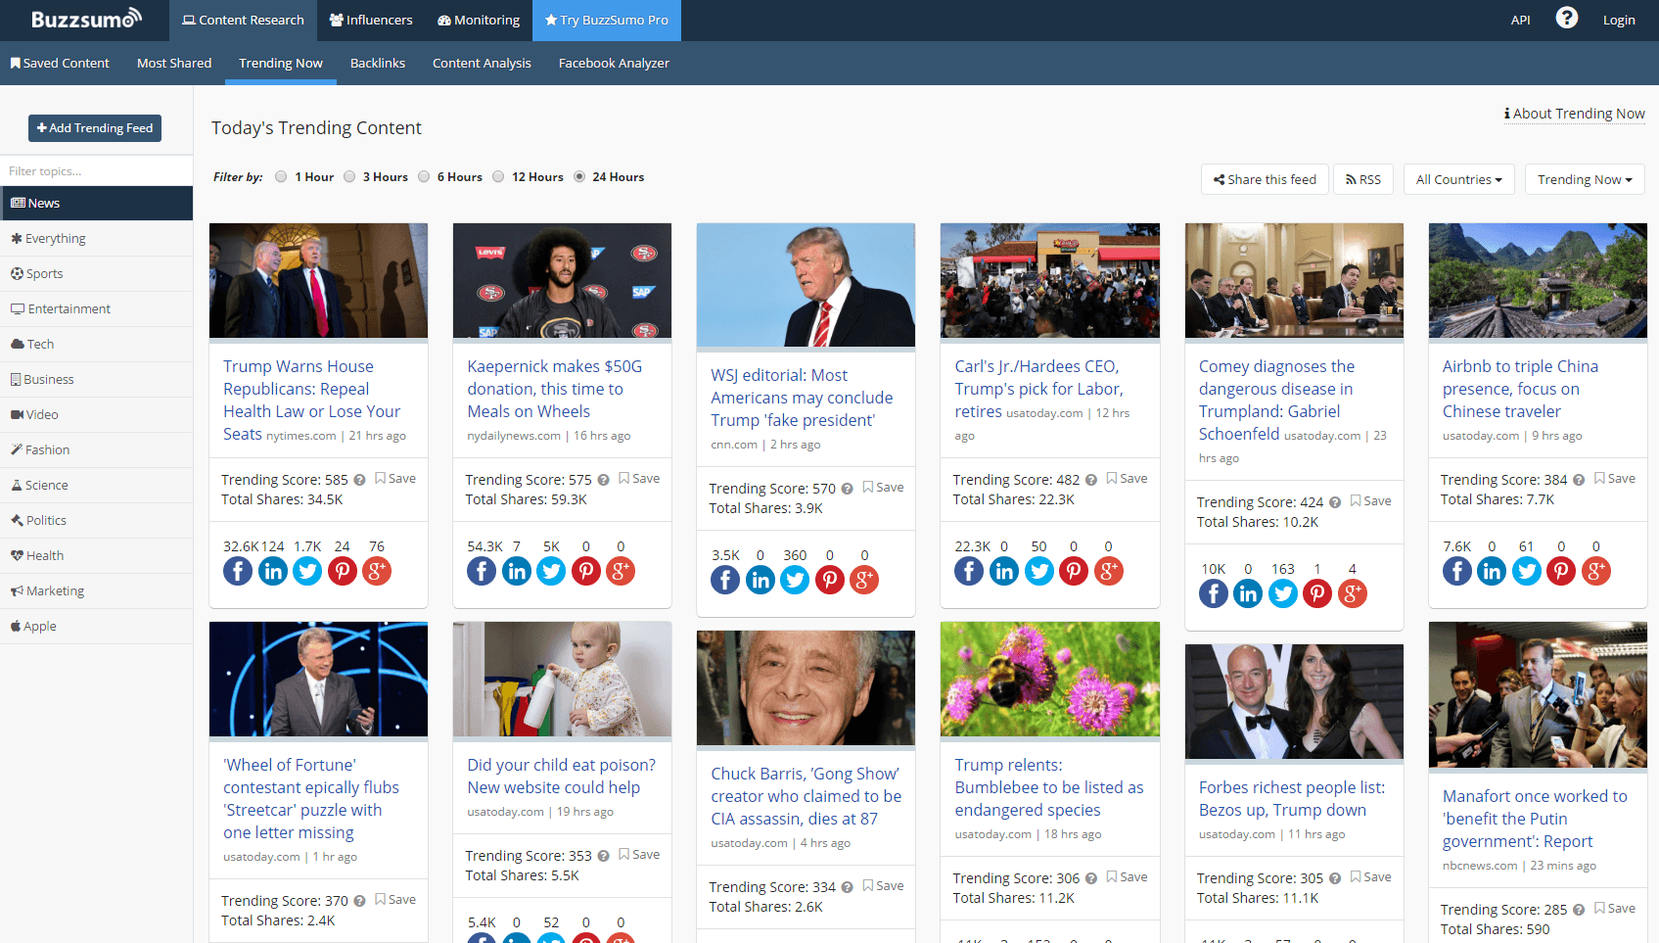This screenshot has height=943, width=1659.
Task: Click the Entertainment category icon
Action: pyautogui.click(x=19, y=308)
